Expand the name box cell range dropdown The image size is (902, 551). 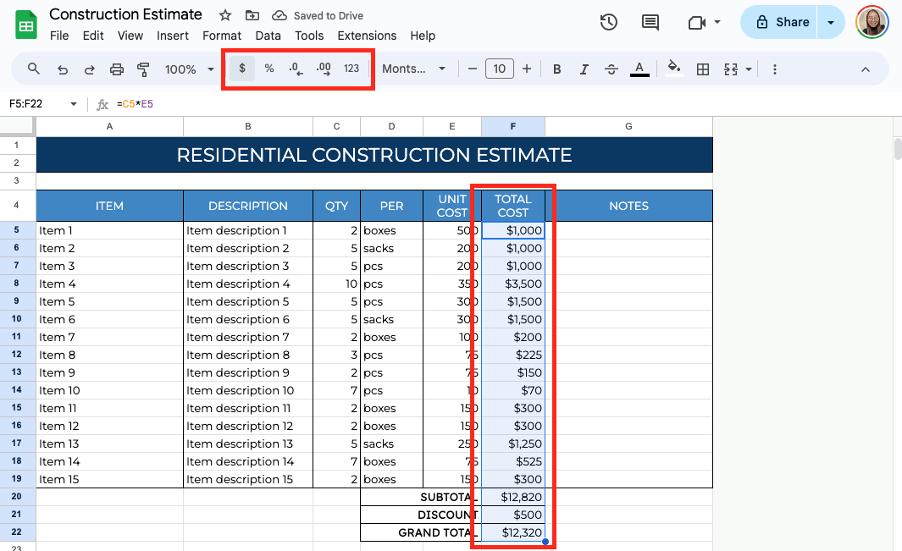pyautogui.click(x=74, y=104)
